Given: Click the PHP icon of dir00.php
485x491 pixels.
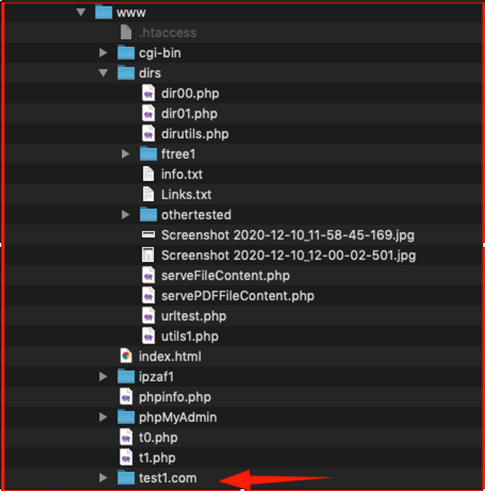Looking at the screenshot, I should pyautogui.click(x=148, y=93).
